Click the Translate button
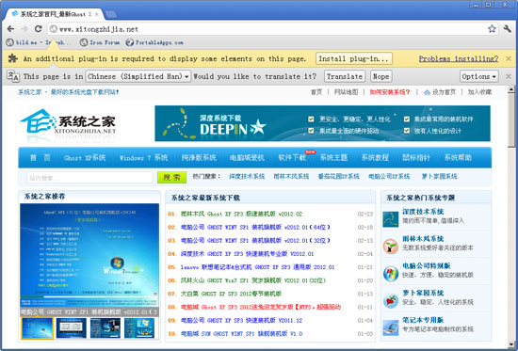518x351 pixels. click(345, 76)
